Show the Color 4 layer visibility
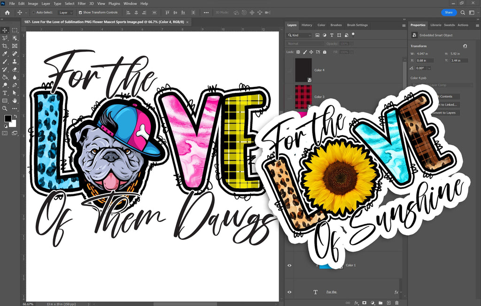This screenshot has height=306, width=481. pos(289,70)
